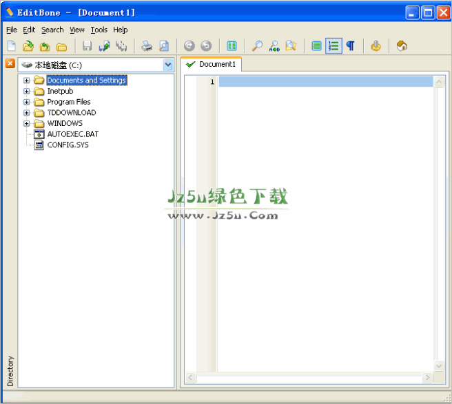
Task: Create a new document via toolbar icon
Action: (12, 46)
